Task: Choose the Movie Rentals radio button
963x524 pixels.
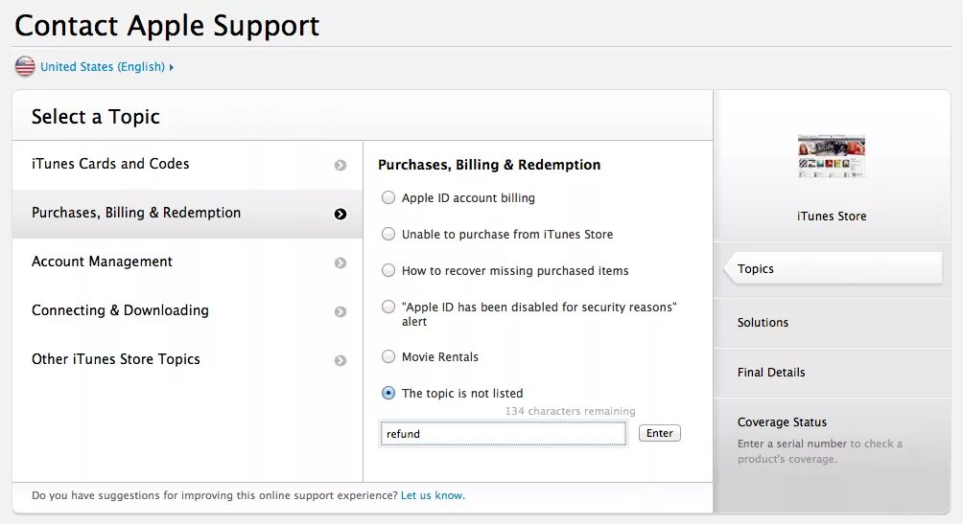Action: coord(388,355)
